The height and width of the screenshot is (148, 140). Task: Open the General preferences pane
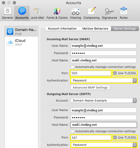pyautogui.click(x=7, y=13)
